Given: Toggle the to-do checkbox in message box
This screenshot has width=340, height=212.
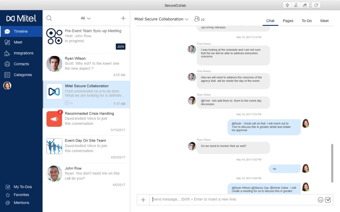Looking at the screenshot, I should (x=328, y=200).
